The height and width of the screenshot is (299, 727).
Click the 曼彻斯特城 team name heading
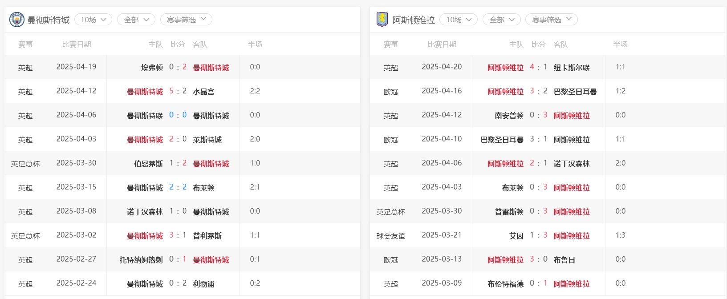coord(49,20)
